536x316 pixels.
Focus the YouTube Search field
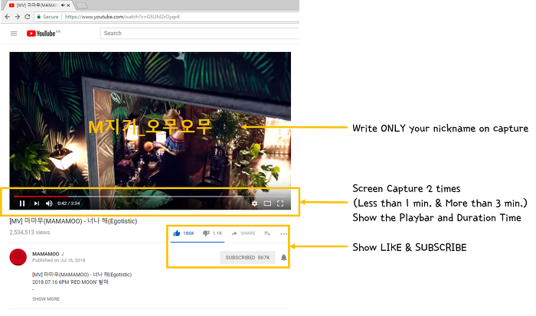(x=200, y=33)
